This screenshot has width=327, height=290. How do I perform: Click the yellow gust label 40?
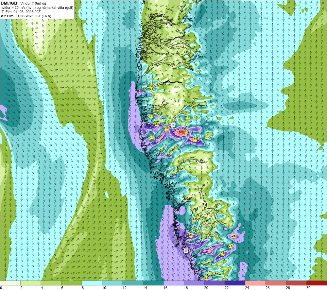point(186,131)
